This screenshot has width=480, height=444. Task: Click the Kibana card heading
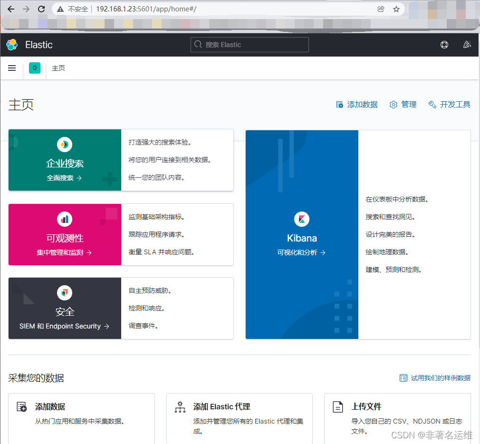click(302, 238)
